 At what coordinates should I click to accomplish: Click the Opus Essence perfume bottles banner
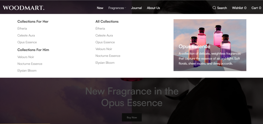click(210, 45)
